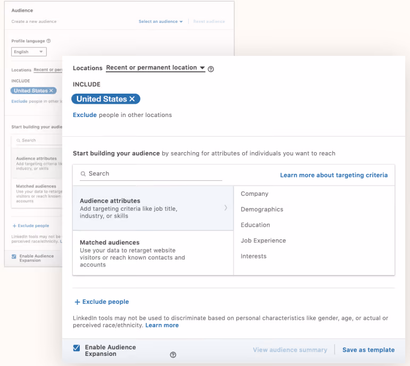Choose Interests attribute category

[253, 256]
